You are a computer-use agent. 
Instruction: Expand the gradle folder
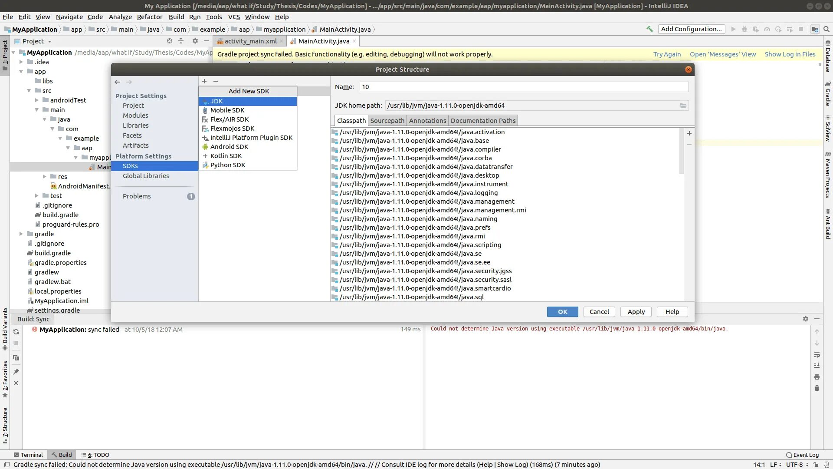click(x=21, y=234)
